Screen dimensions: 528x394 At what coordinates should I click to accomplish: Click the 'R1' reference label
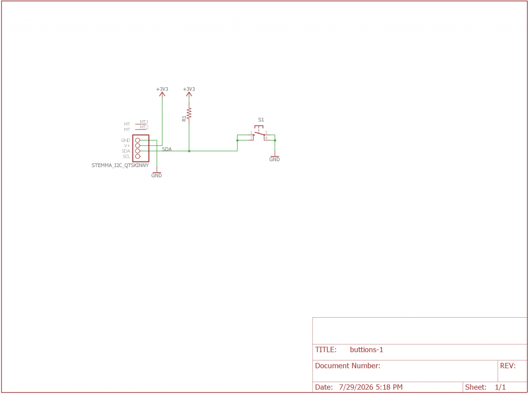pyautogui.click(x=184, y=118)
